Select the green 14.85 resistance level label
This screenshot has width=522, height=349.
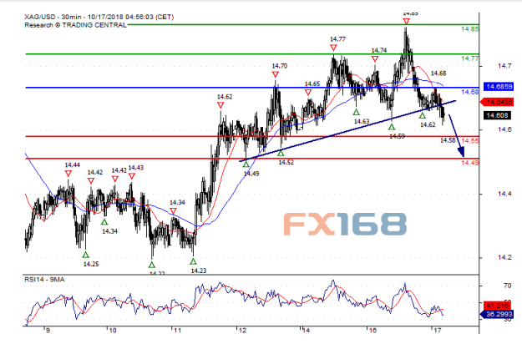(x=469, y=29)
